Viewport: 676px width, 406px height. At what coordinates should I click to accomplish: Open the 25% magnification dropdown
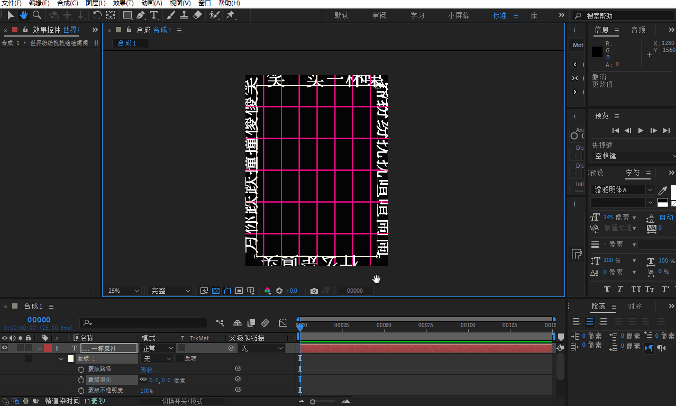point(124,291)
